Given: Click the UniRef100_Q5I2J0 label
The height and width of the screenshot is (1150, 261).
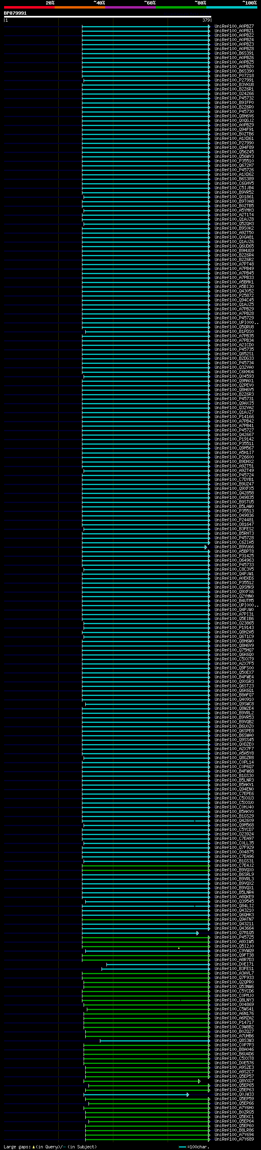Looking at the screenshot, I should [234, 946].
